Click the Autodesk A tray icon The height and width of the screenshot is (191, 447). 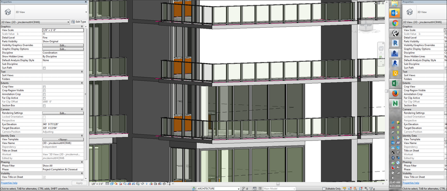coord(393,137)
